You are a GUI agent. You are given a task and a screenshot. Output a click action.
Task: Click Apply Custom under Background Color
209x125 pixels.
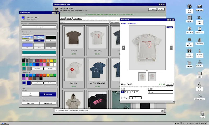click(x=37, y=69)
